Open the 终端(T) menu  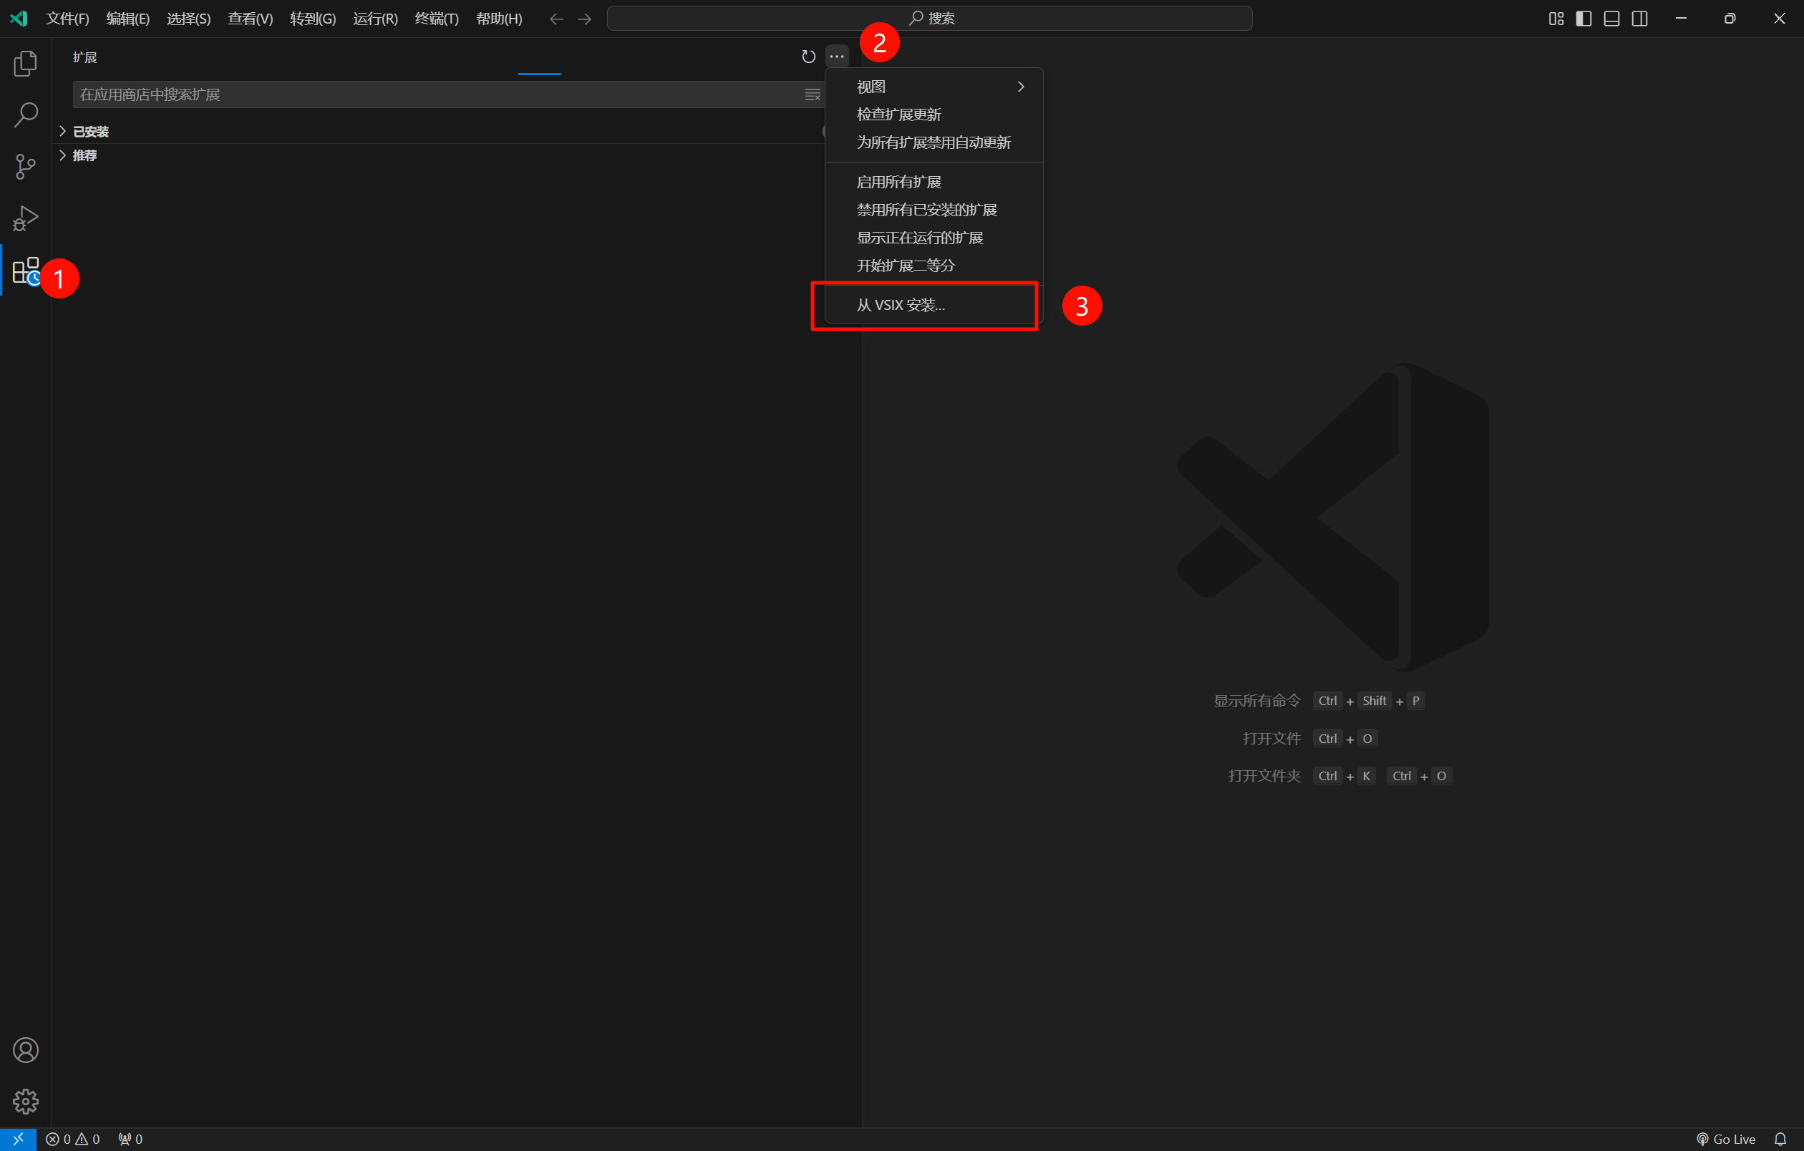coord(436,19)
